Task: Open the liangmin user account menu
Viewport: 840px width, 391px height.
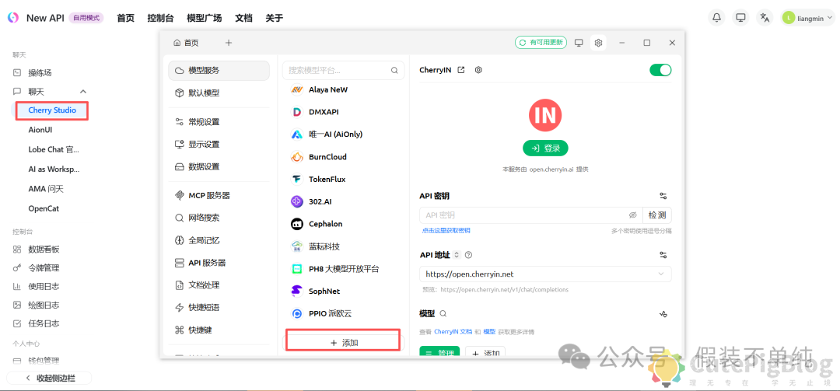Action: click(x=808, y=18)
